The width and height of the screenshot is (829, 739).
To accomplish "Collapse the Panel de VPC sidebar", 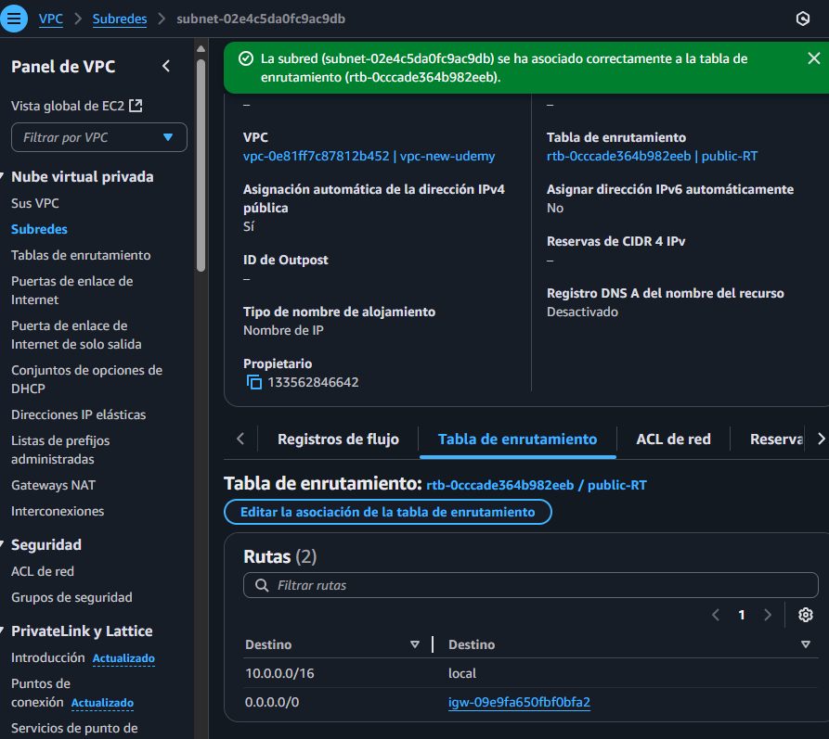I will coord(166,66).
